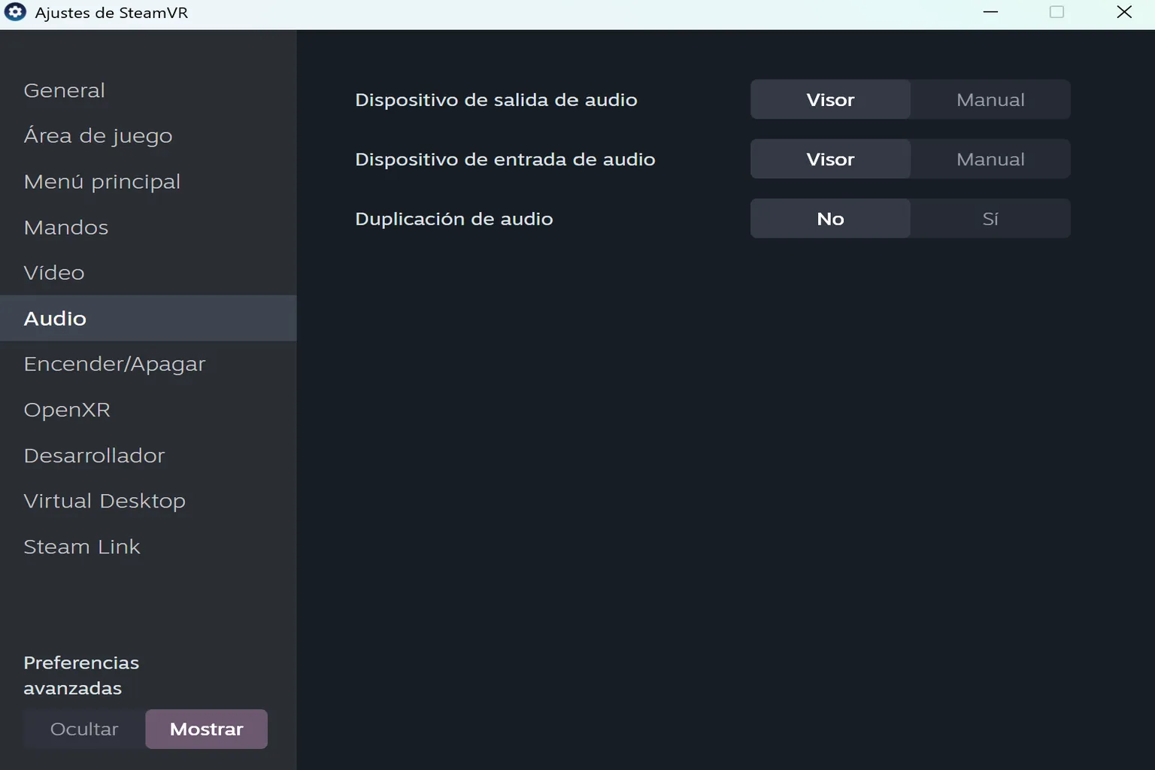
Task: Choose Sí for Duplicación de audio
Action: coord(990,218)
